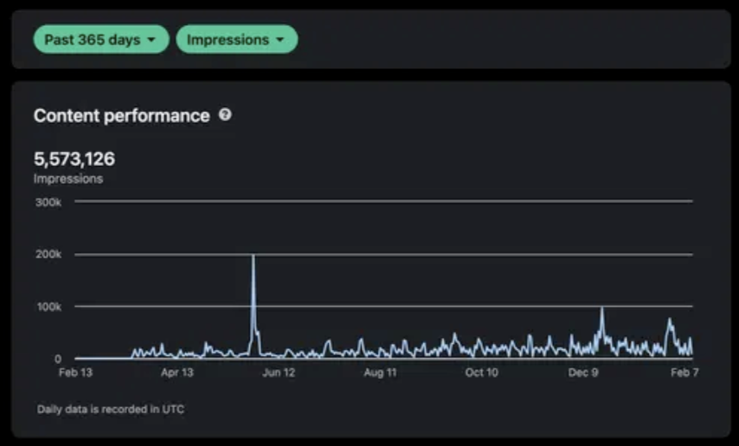The height and width of the screenshot is (446, 739).
Task: Click the caret arrow next to Impressions
Action: click(x=280, y=41)
